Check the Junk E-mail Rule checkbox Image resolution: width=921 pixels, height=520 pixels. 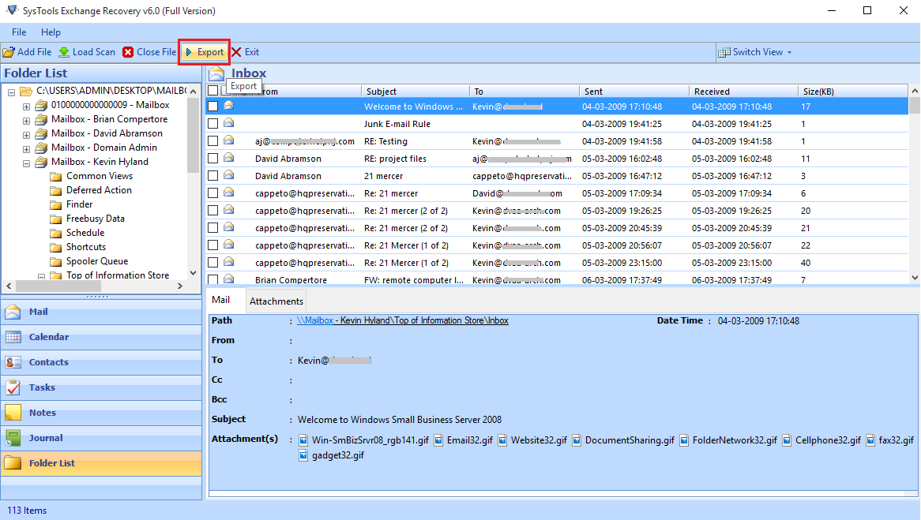point(212,123)
